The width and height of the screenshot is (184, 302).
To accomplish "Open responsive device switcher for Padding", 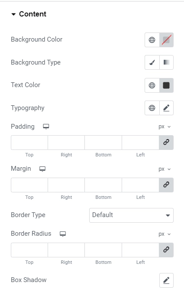I will coord(46,127).
